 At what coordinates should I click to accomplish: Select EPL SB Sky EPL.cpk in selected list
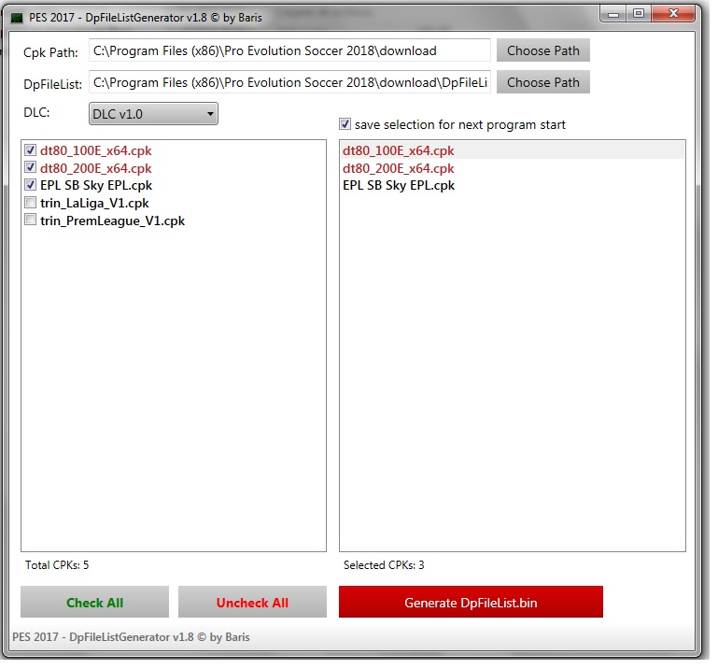coord(513,185)
